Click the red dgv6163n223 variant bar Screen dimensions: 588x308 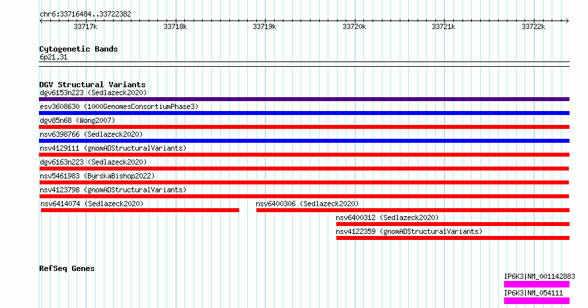pyautogui.click(x=304, y=169)
